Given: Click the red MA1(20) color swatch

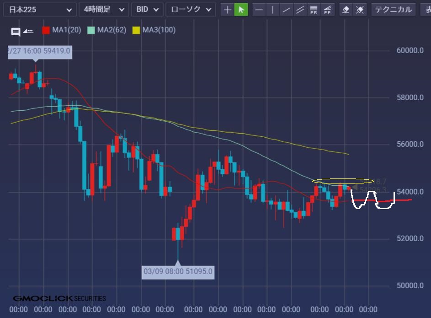Looking at the screenshot, I should 46,30.
